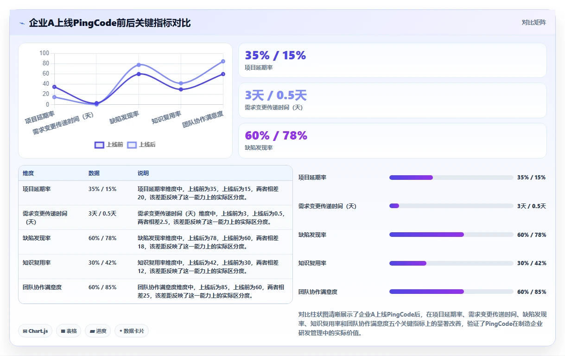Image resolution: width=565 pixels, height=356 pixels.
Task: Toggle the 上线后 legend item
Action: tap(141, 145)
